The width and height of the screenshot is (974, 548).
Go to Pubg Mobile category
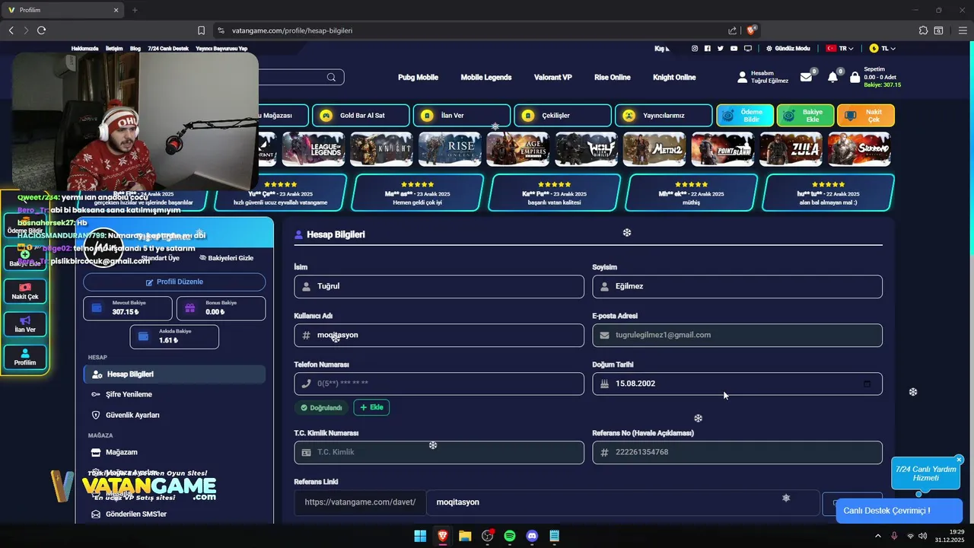(x=418, y=77)
